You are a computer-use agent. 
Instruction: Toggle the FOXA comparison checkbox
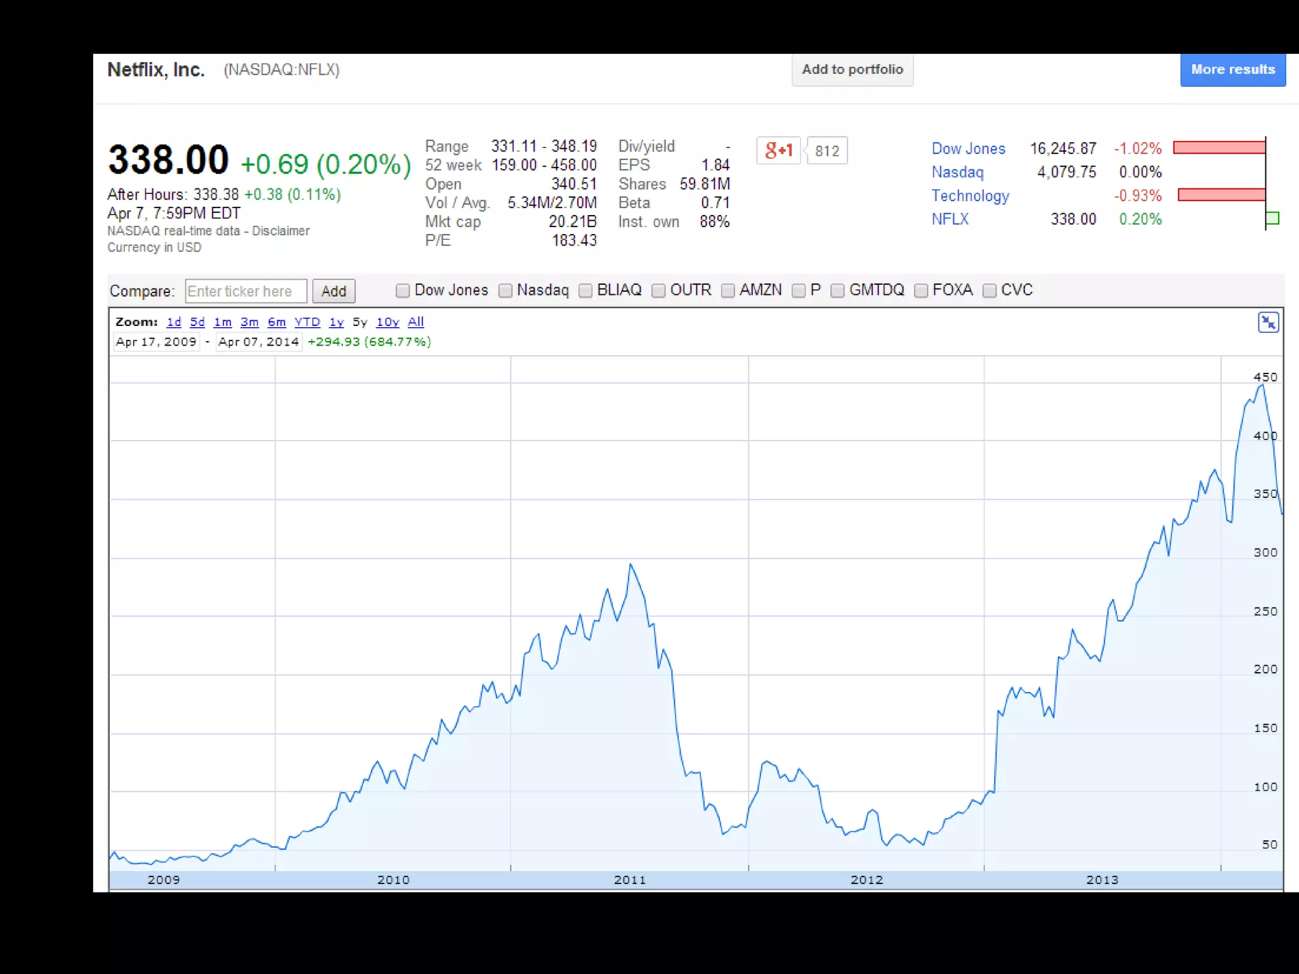(920, 290)
